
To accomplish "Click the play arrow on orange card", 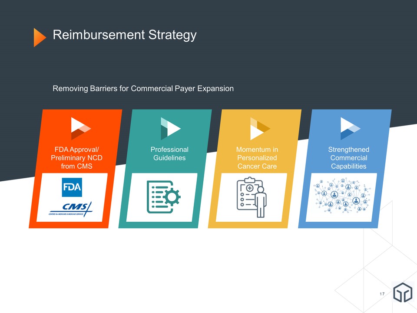I will (x=80, y=127).
